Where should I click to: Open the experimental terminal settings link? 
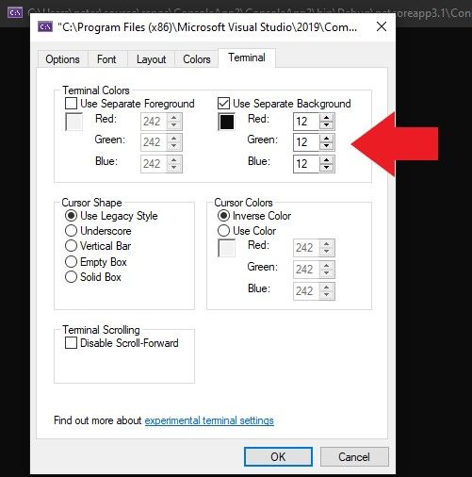209,420
